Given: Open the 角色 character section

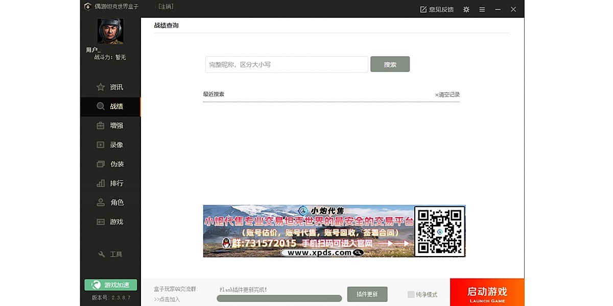Looking at the screenshot, I should tap(110, 202).
